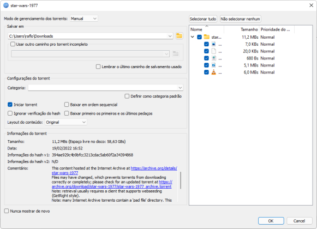
Task: Click the file icon with 680 Bs size
Action: (x=213, y=58)
